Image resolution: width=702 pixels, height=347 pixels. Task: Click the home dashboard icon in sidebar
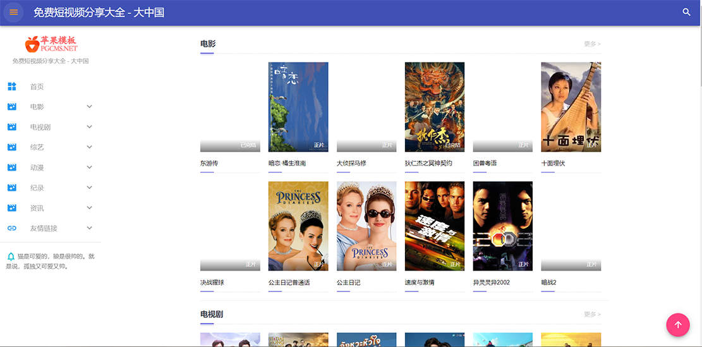pyautogui.click(x=12, y=87)
